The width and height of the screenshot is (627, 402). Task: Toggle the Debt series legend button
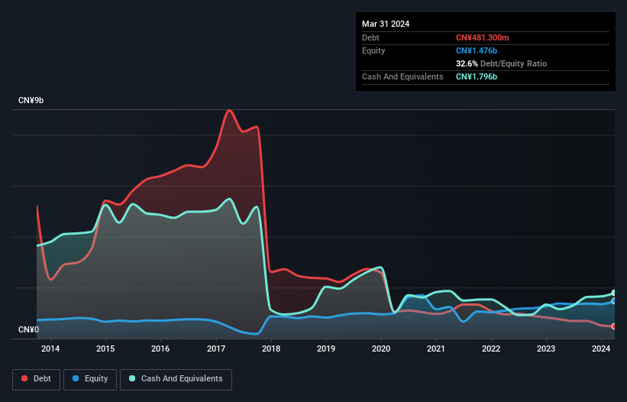point(36,379)
